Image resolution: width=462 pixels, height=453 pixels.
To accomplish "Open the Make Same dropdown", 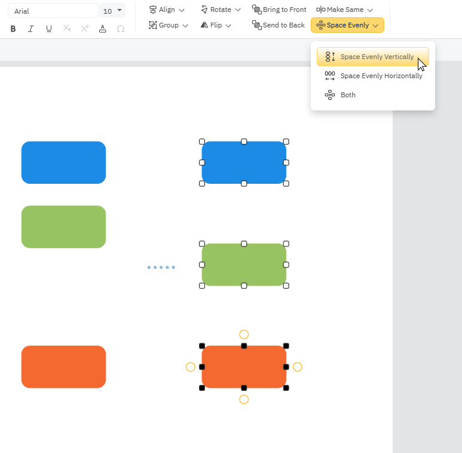I will pos(345,10).
